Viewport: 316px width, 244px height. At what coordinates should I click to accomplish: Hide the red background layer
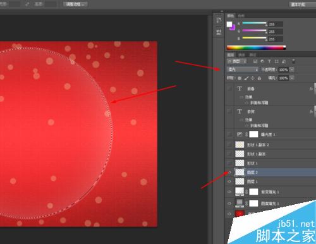pyautogui.click(x=229, y=214)
